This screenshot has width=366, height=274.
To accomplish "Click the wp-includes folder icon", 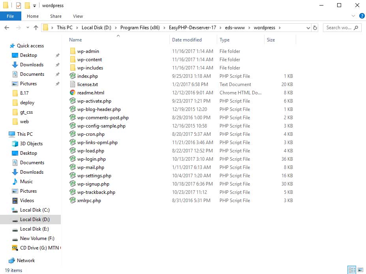I will coord(73,68).
